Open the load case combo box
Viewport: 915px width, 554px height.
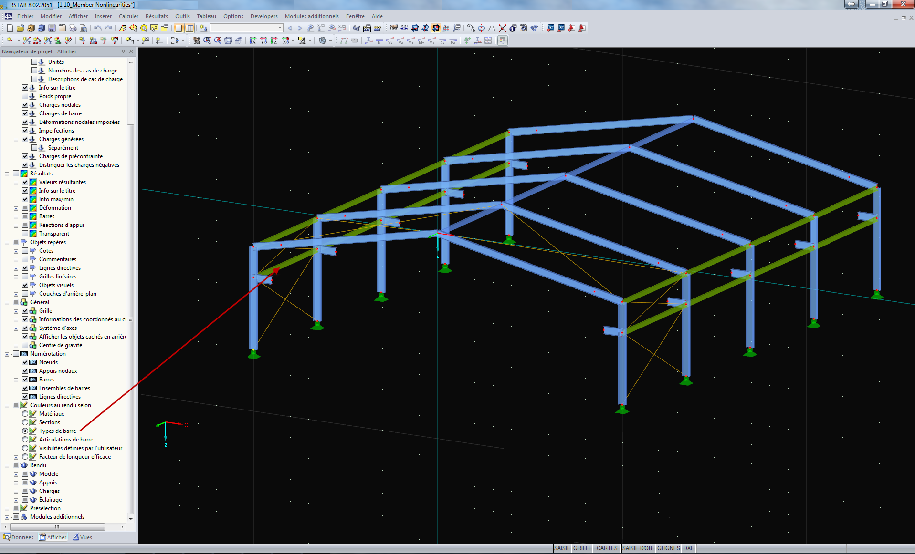coord(247,28)
